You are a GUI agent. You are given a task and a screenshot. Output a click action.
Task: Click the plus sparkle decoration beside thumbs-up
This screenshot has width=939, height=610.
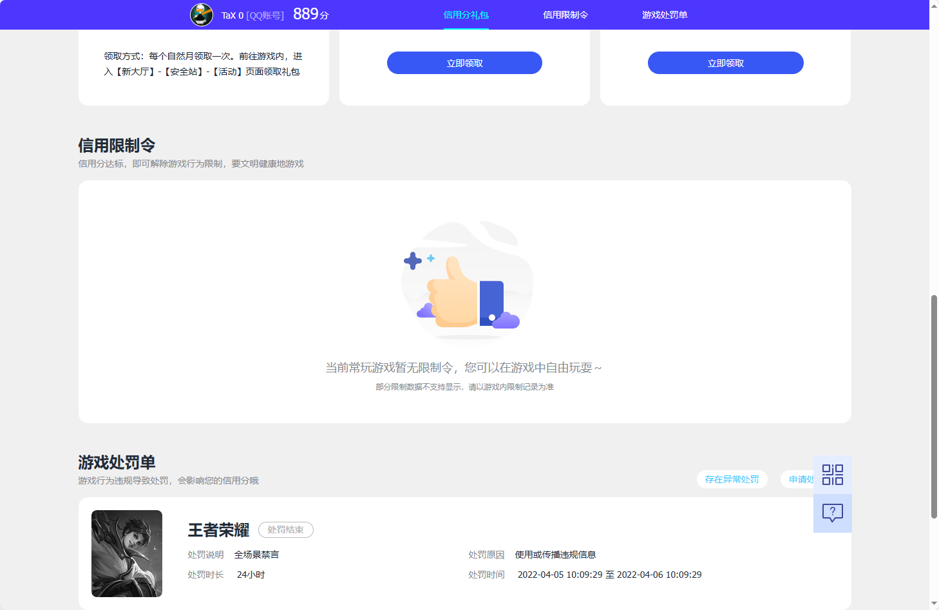point(413,260)
